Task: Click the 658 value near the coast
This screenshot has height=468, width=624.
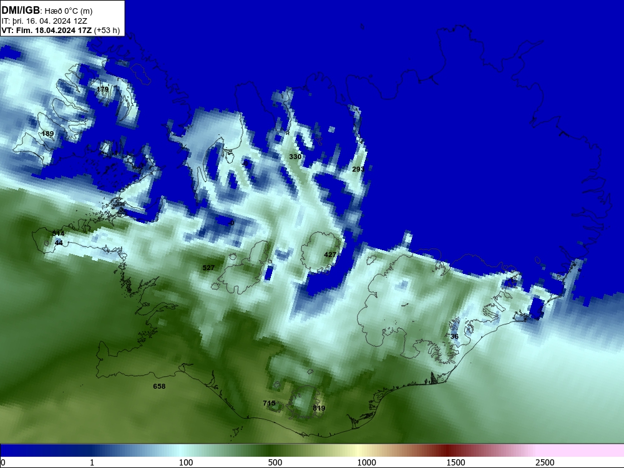Action: 159,386
